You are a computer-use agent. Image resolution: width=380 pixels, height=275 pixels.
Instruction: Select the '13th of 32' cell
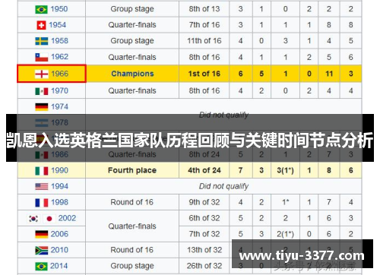pyautogui.click(x=204, y=250)
